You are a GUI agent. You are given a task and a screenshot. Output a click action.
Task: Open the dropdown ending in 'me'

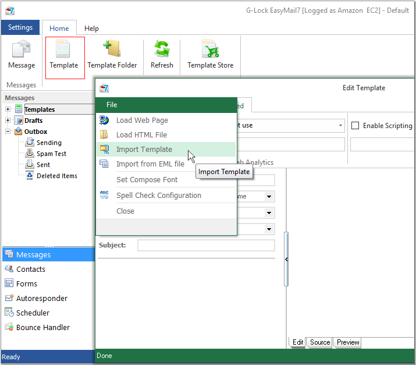269,197
